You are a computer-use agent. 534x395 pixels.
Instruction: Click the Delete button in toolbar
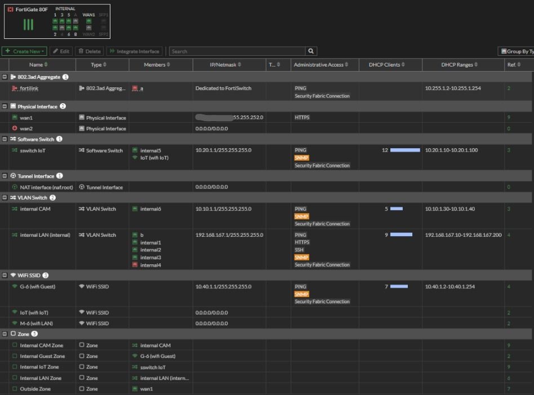click(x=90, y=51)
